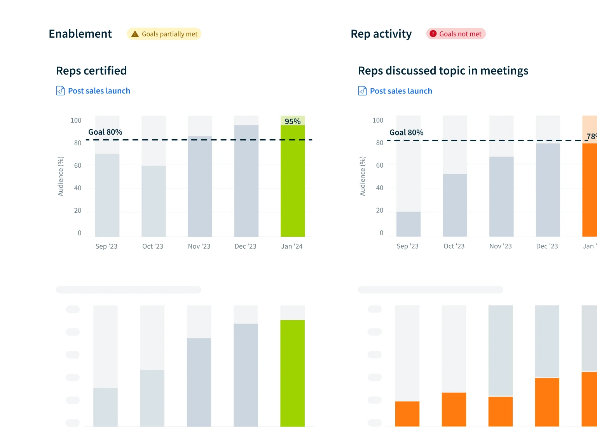
Task: Click the Nov '23 bar in Reps certified chart
Action: [x=200, y=186]
